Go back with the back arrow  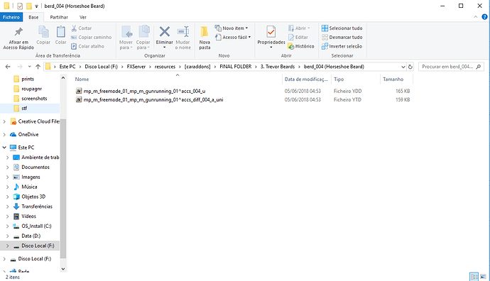8,67
